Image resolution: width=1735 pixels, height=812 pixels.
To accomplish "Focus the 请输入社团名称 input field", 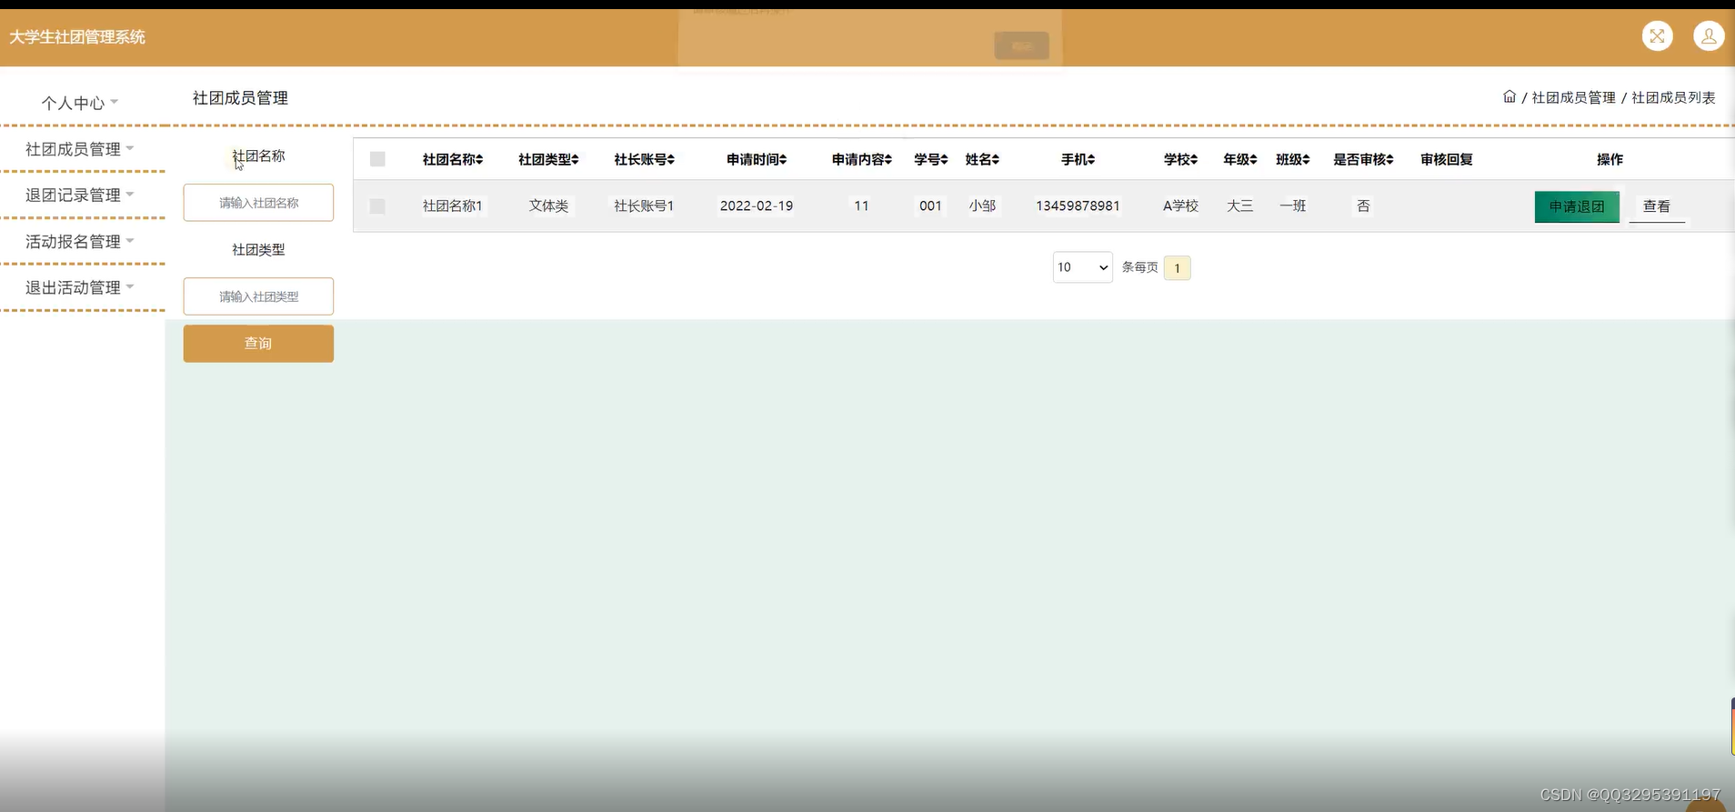I will 258,203.
